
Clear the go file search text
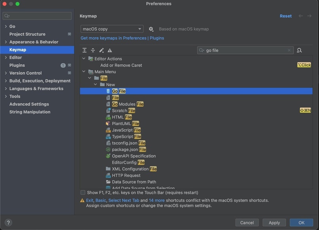(x=289, y=50)
